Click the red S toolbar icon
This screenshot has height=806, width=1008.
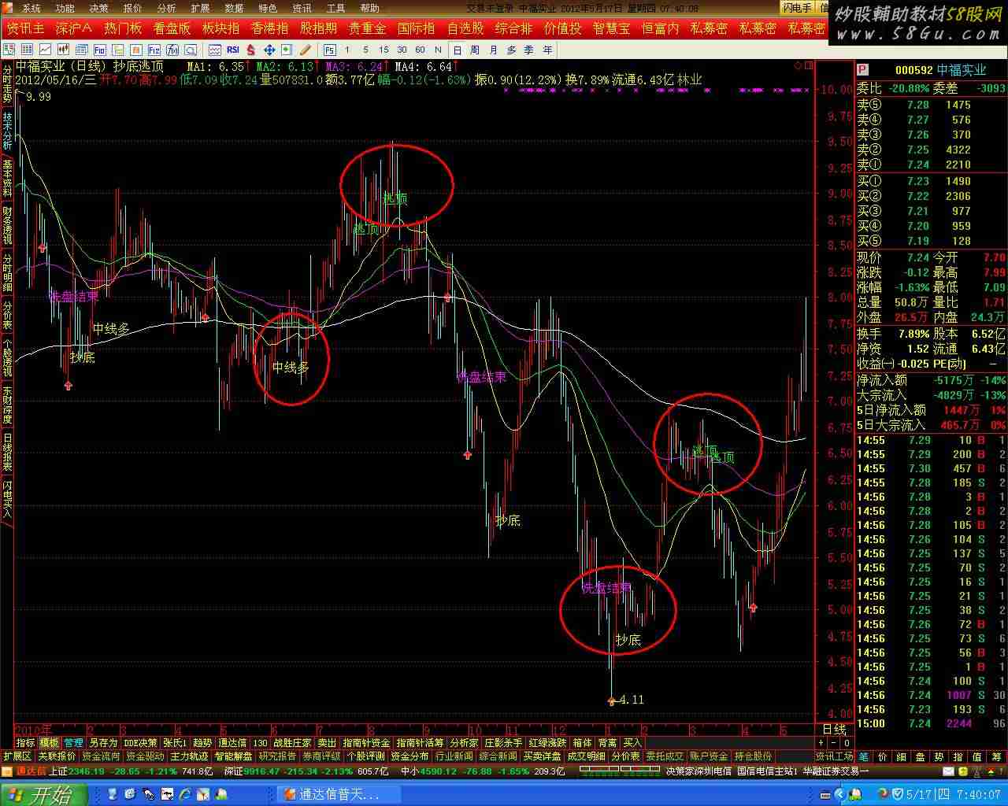click(x=251, y=50)
